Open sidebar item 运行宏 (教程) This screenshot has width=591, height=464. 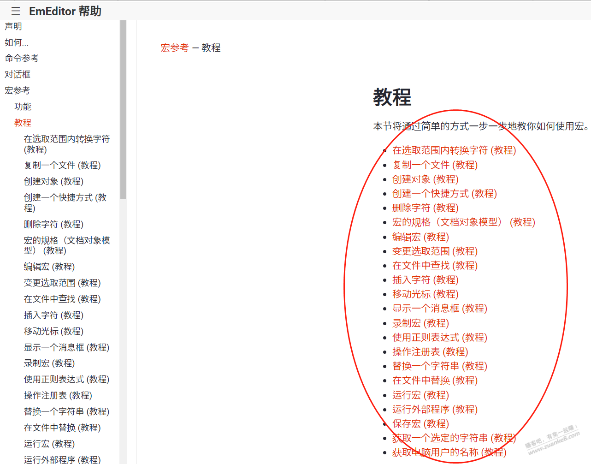49,444
